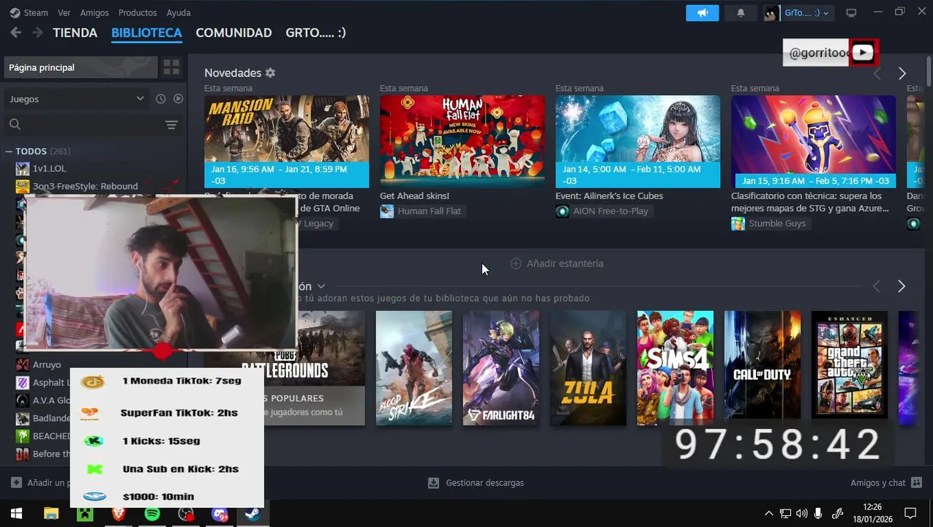Go forward with the right arrow

click(x=37, y=33)
